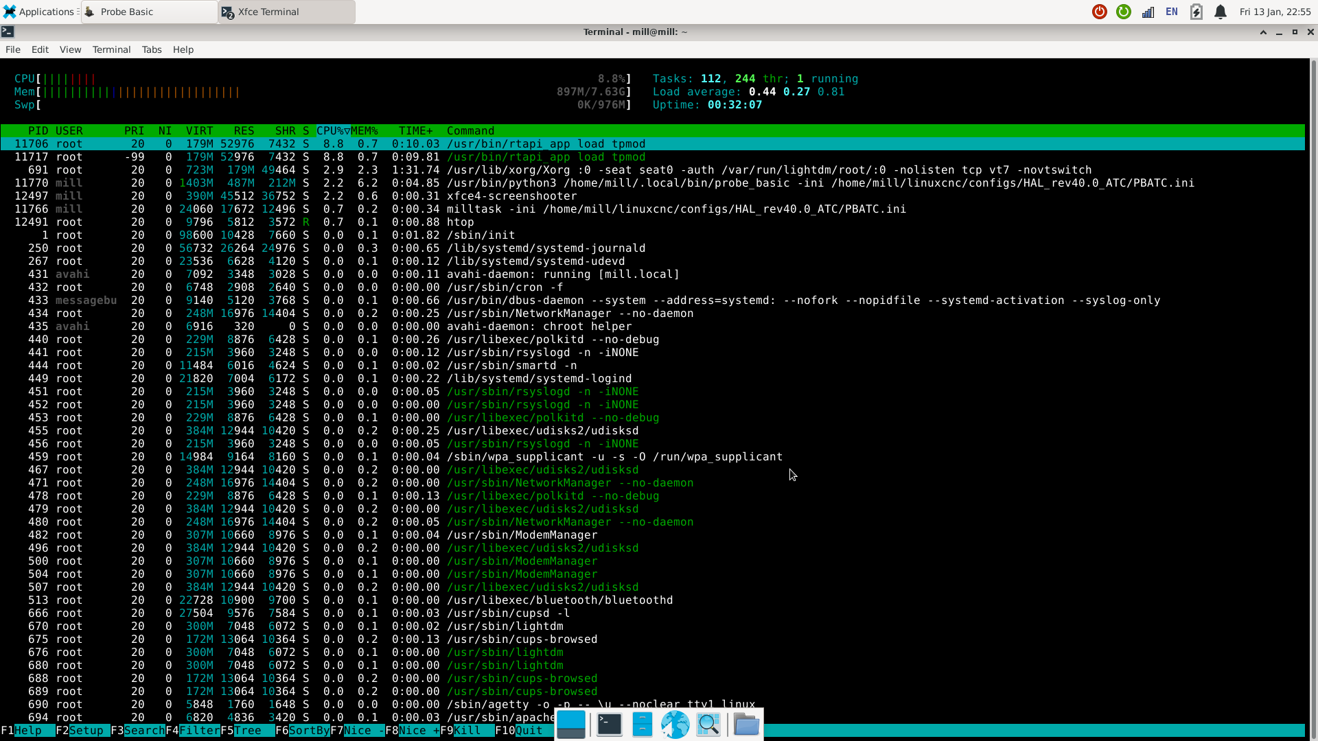Click the Swp usage meter bar

(x=323, y=104)
